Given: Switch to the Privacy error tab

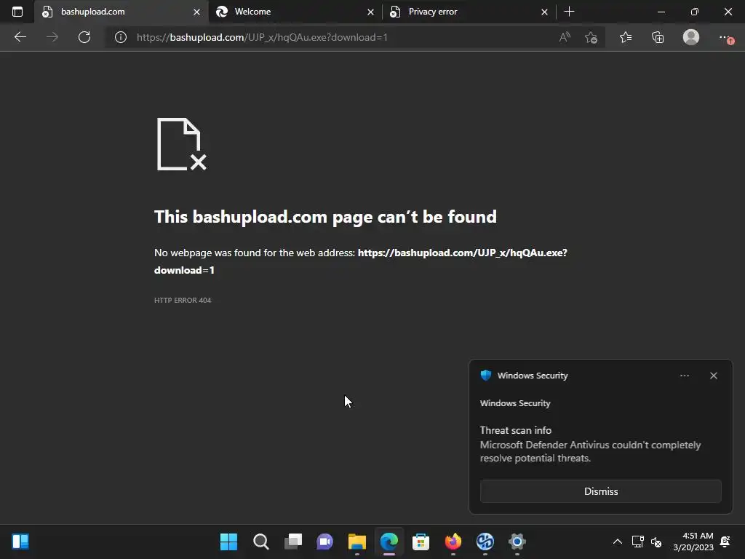Looking at the screenshot, I should coord(469,12).
